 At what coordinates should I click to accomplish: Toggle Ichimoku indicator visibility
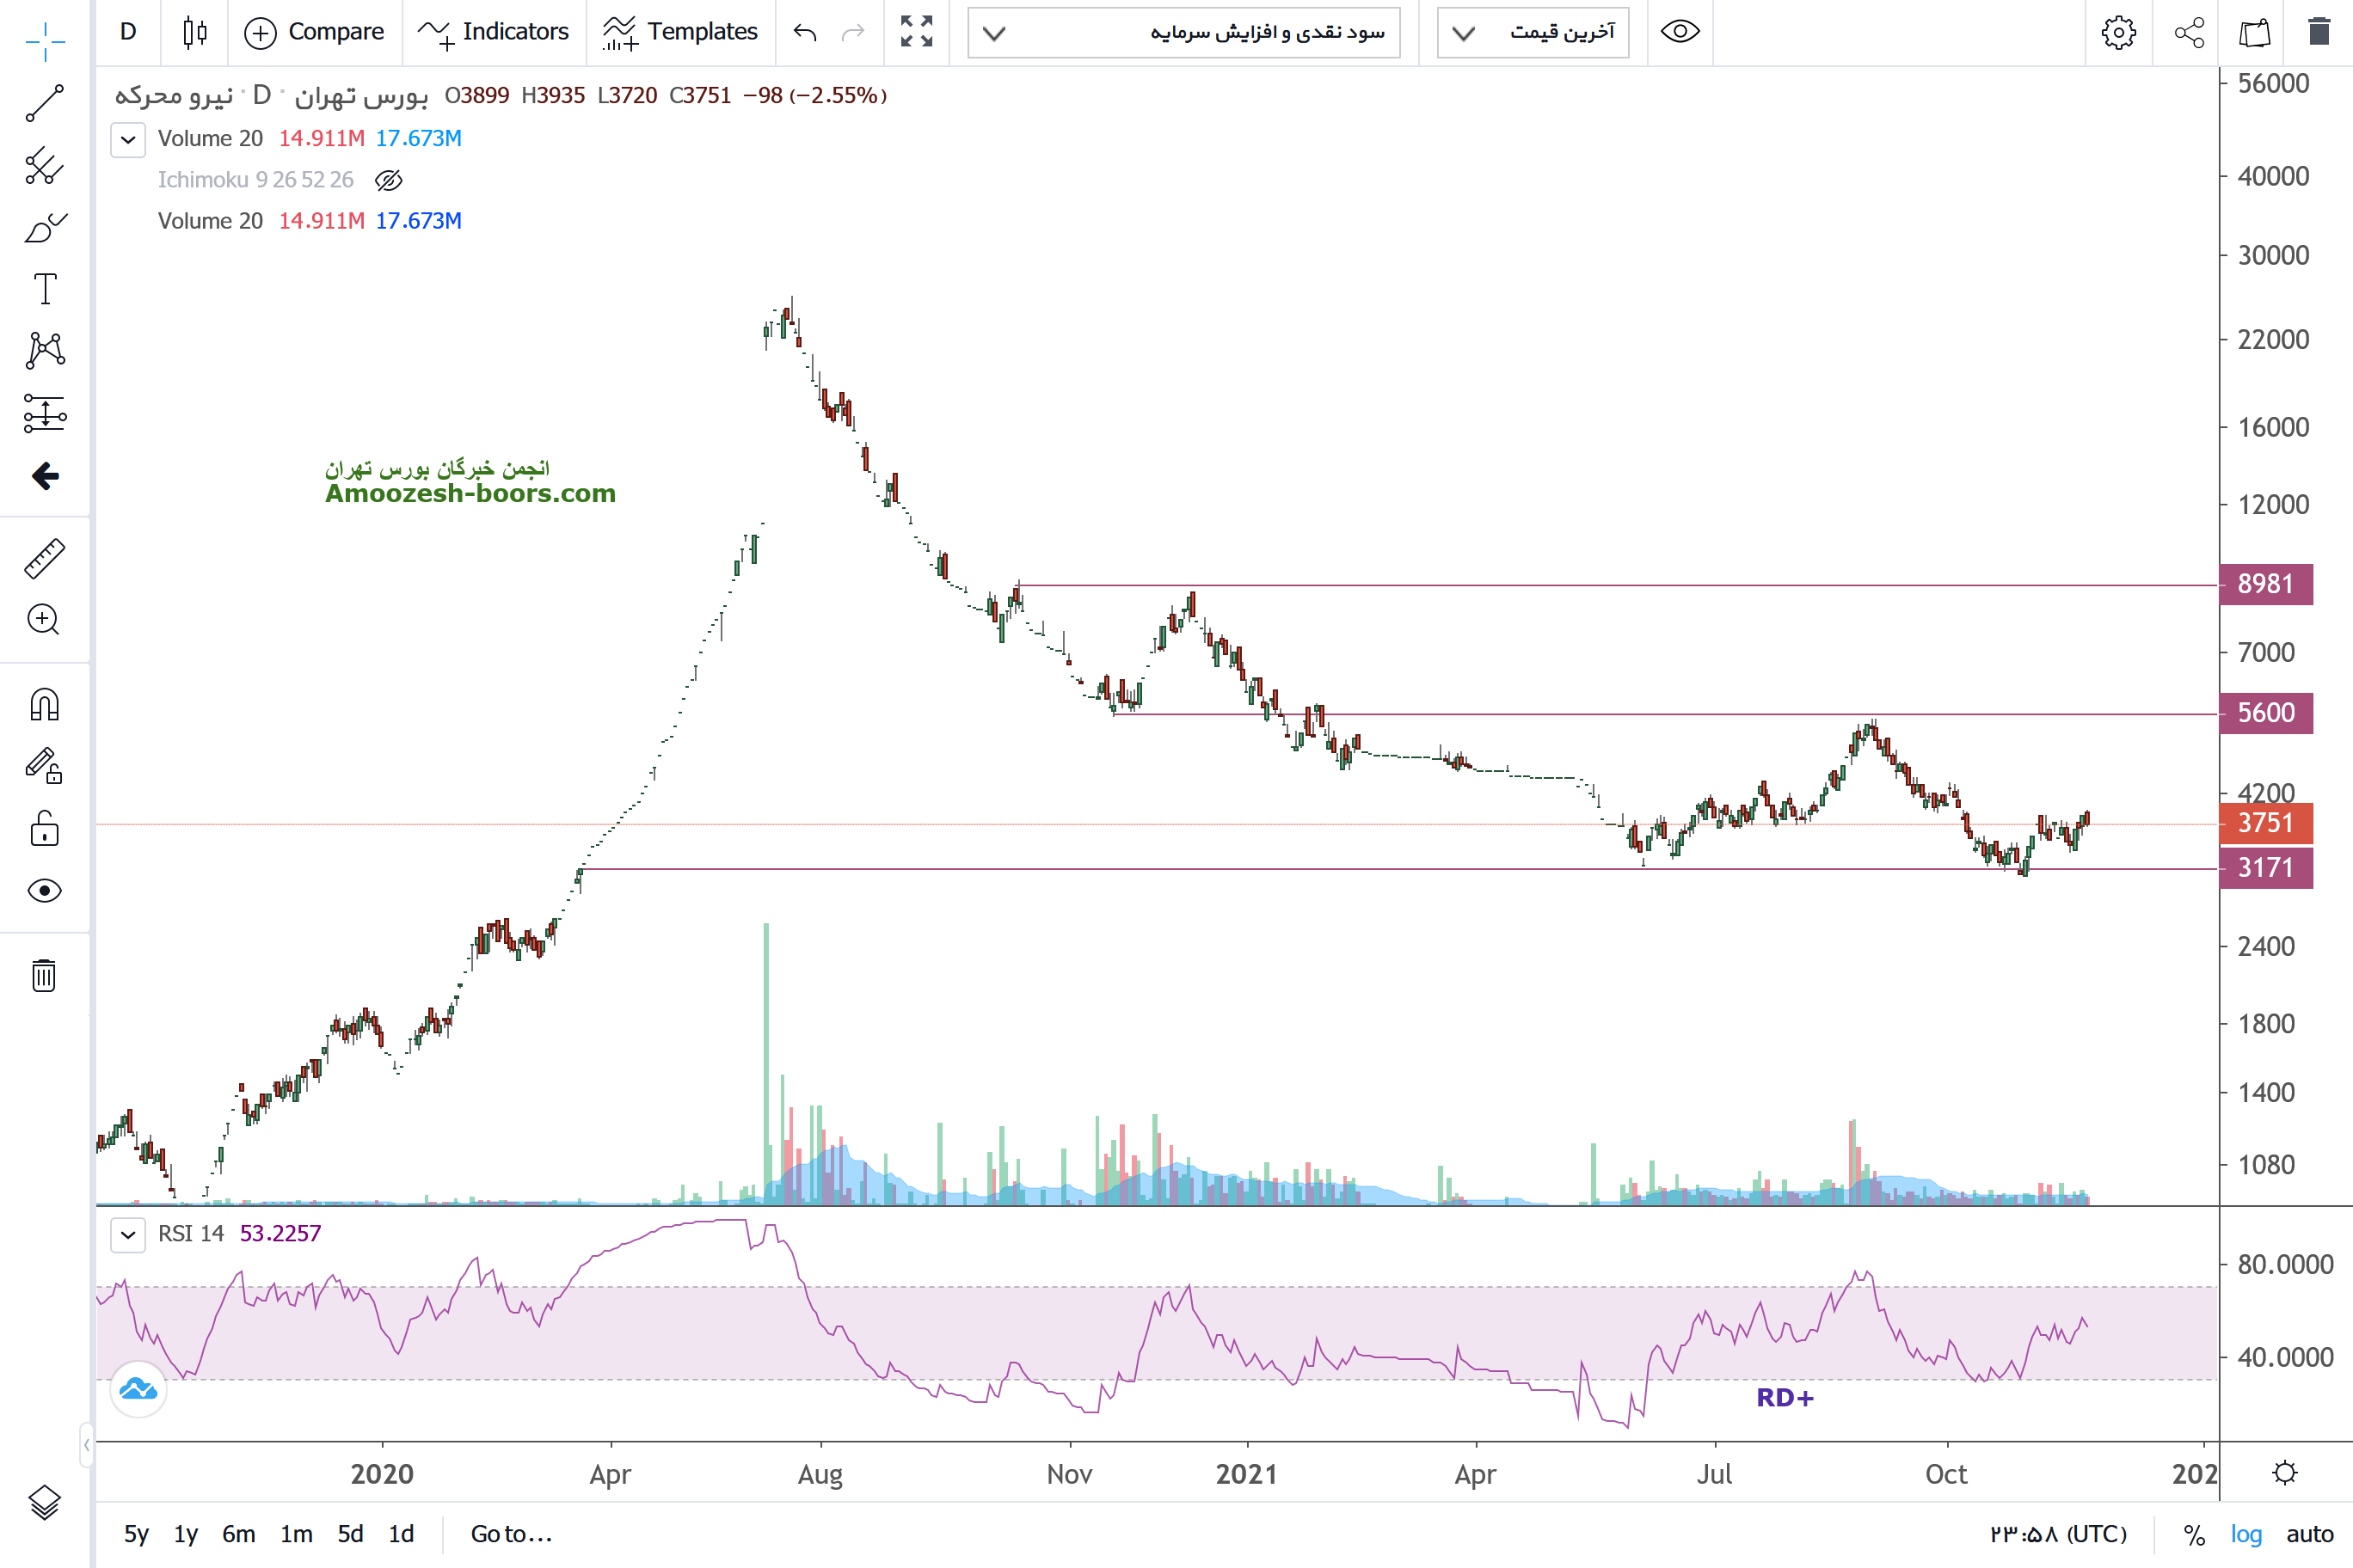388,180
